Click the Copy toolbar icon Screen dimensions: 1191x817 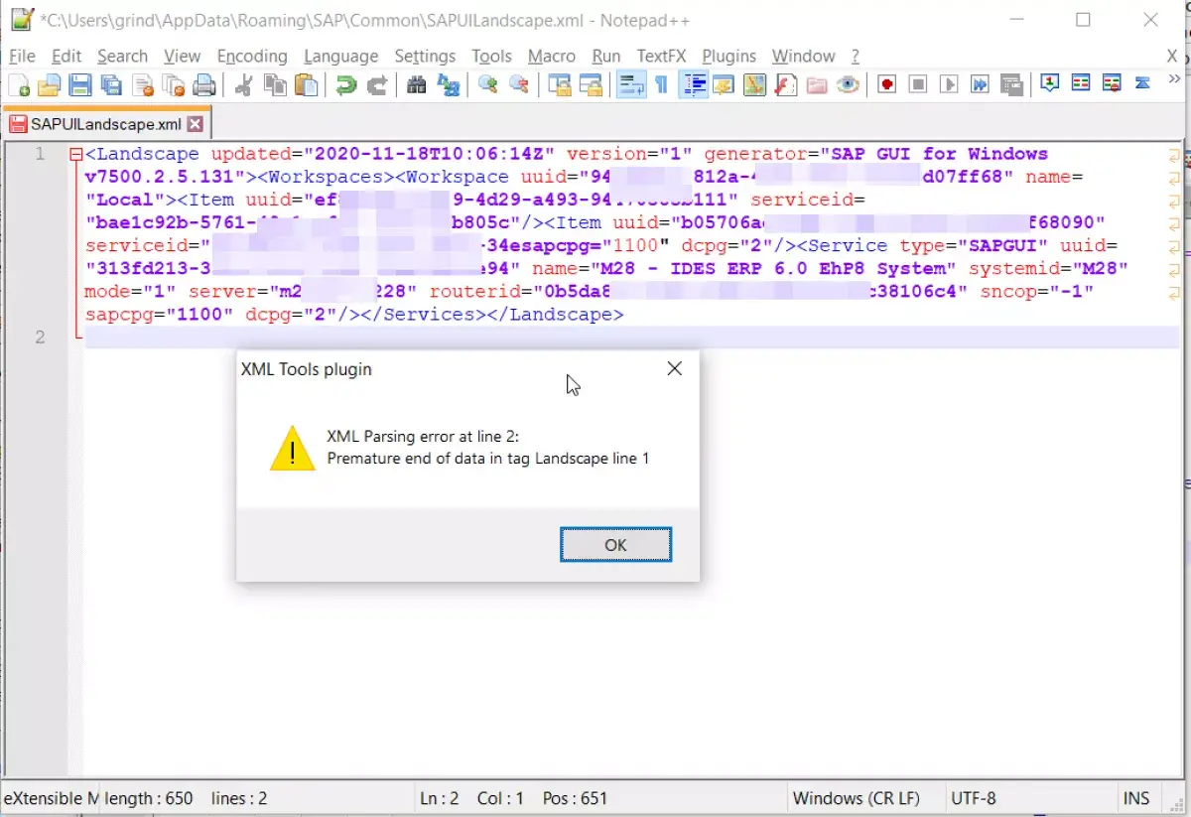tap(275, 85)
